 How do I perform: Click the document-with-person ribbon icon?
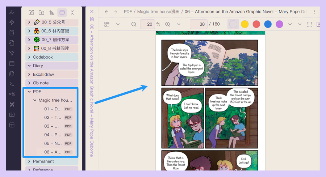click(x=12, y=43)
